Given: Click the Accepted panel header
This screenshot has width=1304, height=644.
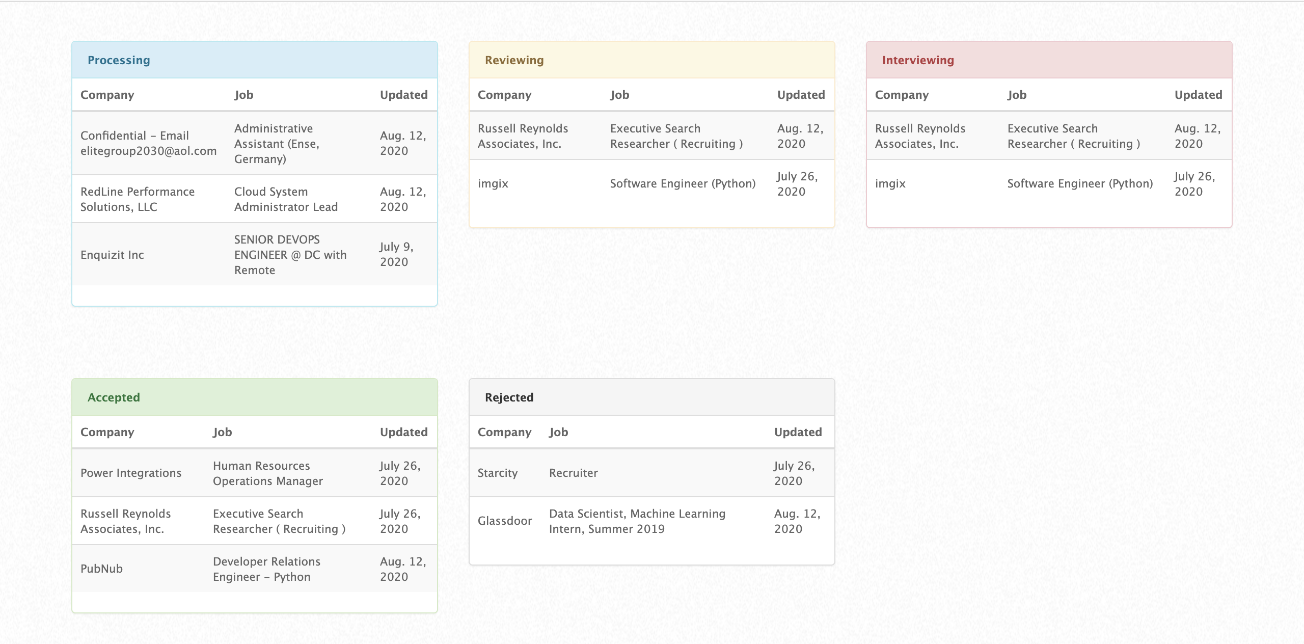Looking at the screenshot, I should click(114, 397).
